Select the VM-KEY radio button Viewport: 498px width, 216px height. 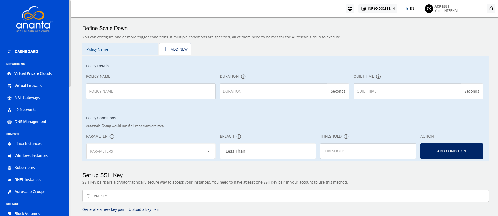88,196
